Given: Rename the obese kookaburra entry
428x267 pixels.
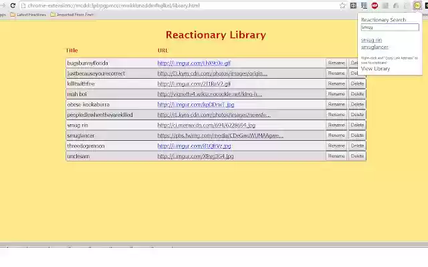Looking at the screenshot, I should coord(336,104).
